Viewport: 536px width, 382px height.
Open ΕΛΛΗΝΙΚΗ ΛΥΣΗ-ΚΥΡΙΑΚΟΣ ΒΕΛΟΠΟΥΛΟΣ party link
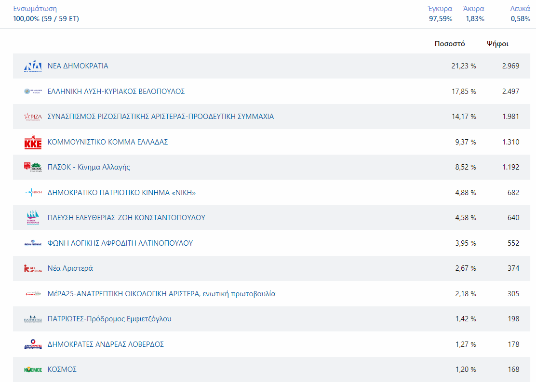(x=116, y=91)
